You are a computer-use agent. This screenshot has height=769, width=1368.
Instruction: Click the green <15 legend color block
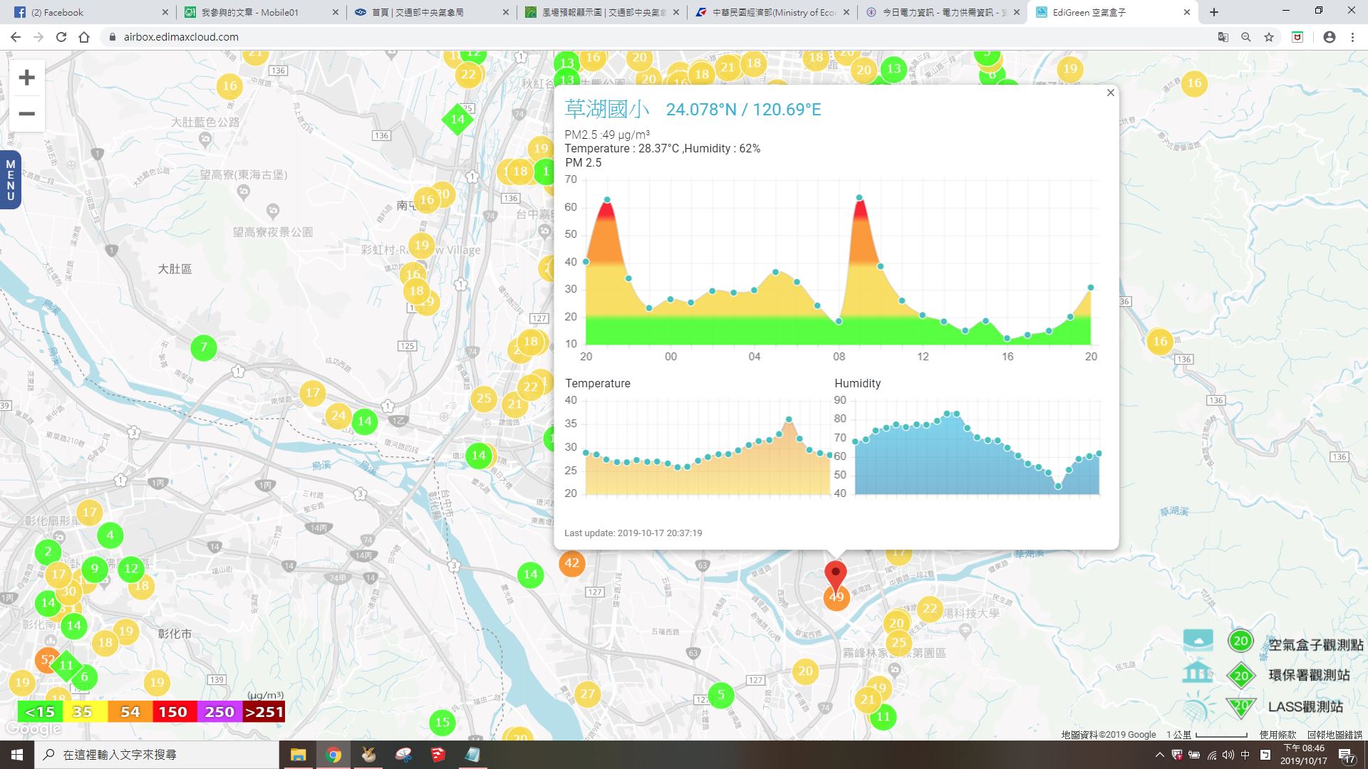[x=40, y=711]
